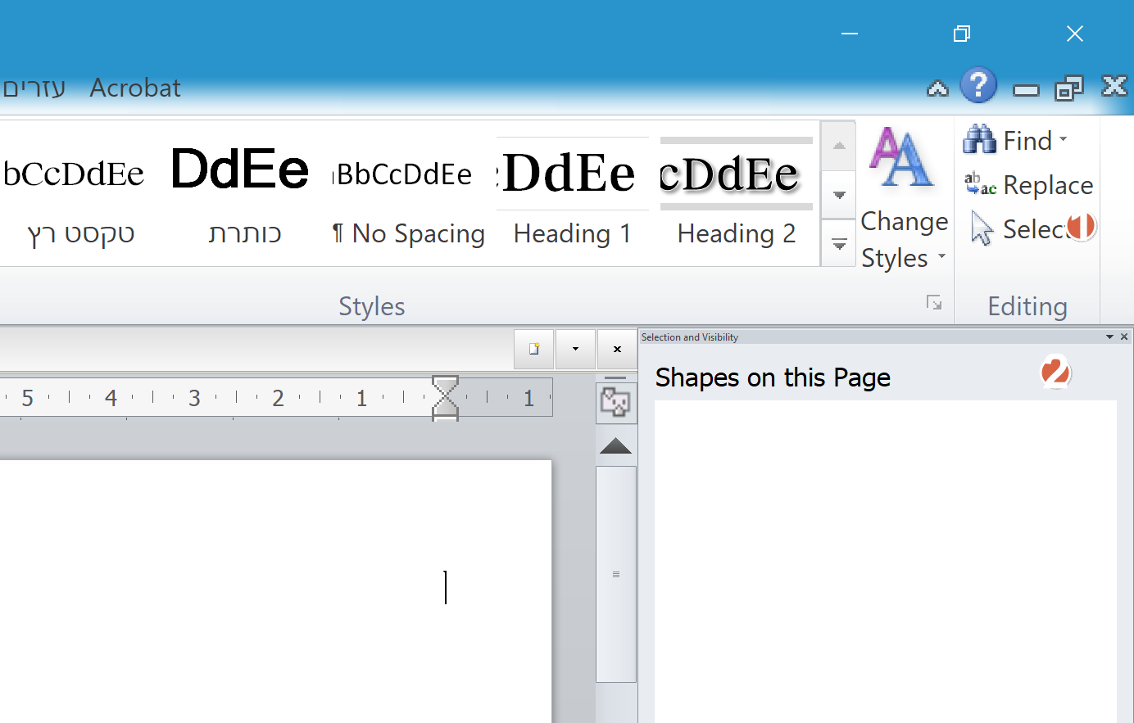The width and height of the screenshot is (1134, 723).
Task: Restore down the Word application window
Action: pos(962,34)
